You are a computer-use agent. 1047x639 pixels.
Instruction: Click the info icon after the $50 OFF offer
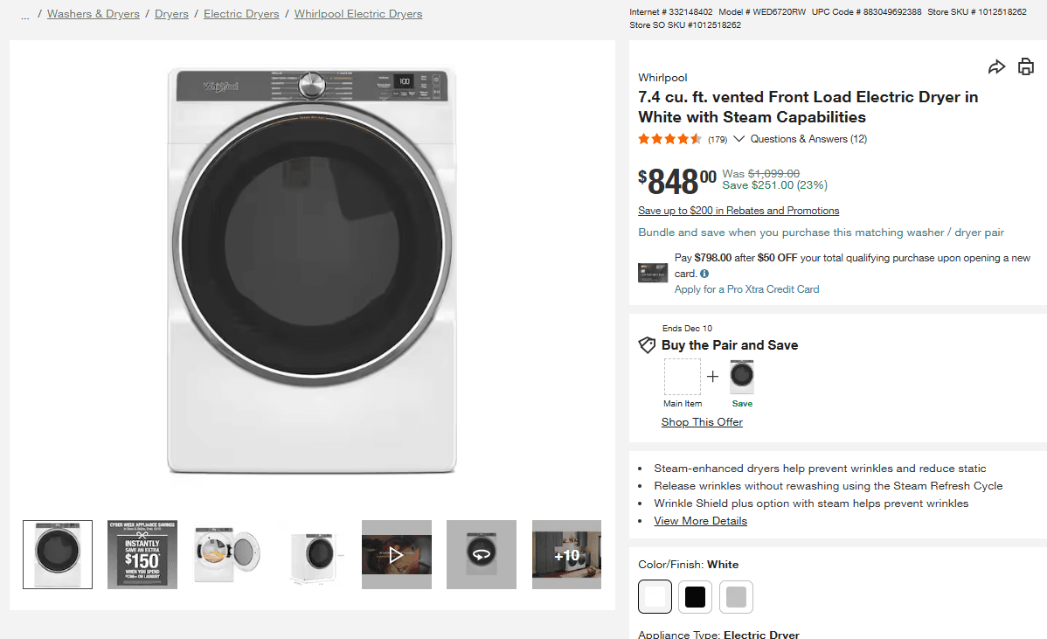click(704, 273)
